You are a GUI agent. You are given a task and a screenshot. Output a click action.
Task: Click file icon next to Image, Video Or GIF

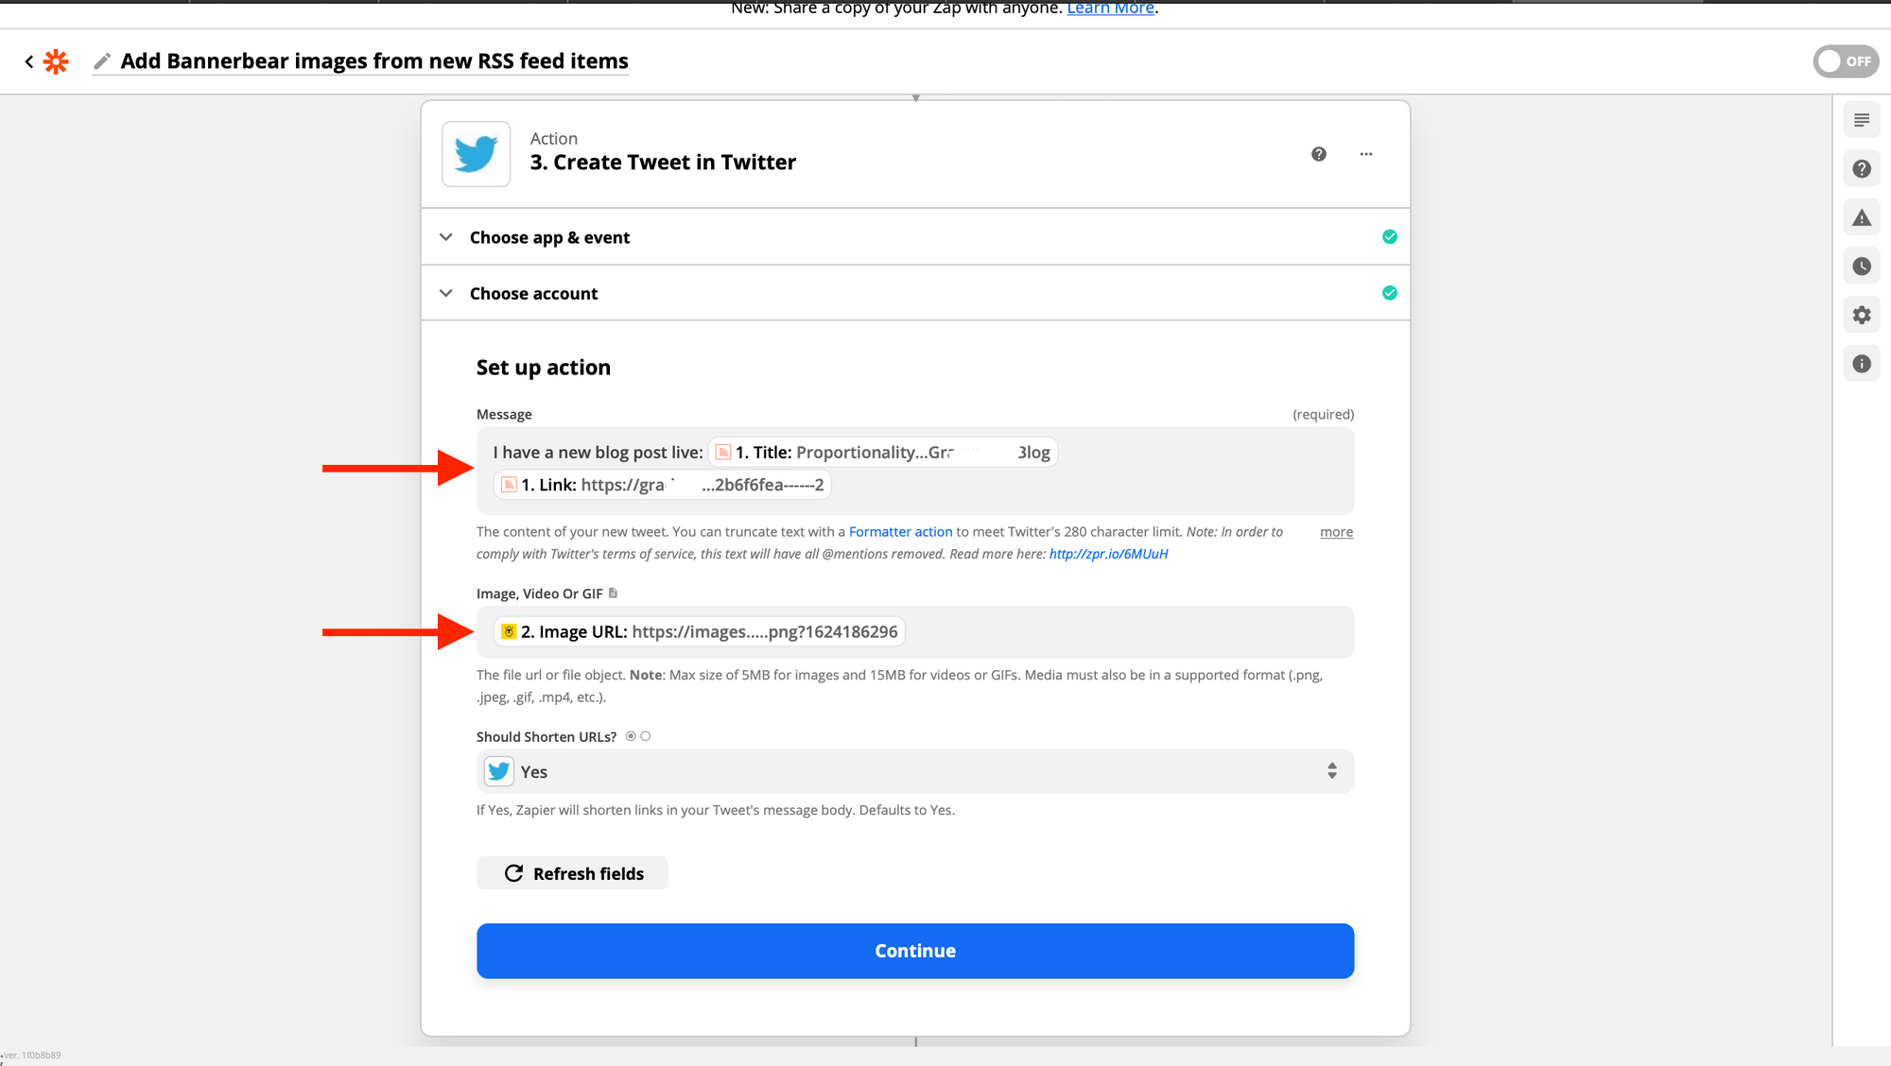click(x=613, y=593)
